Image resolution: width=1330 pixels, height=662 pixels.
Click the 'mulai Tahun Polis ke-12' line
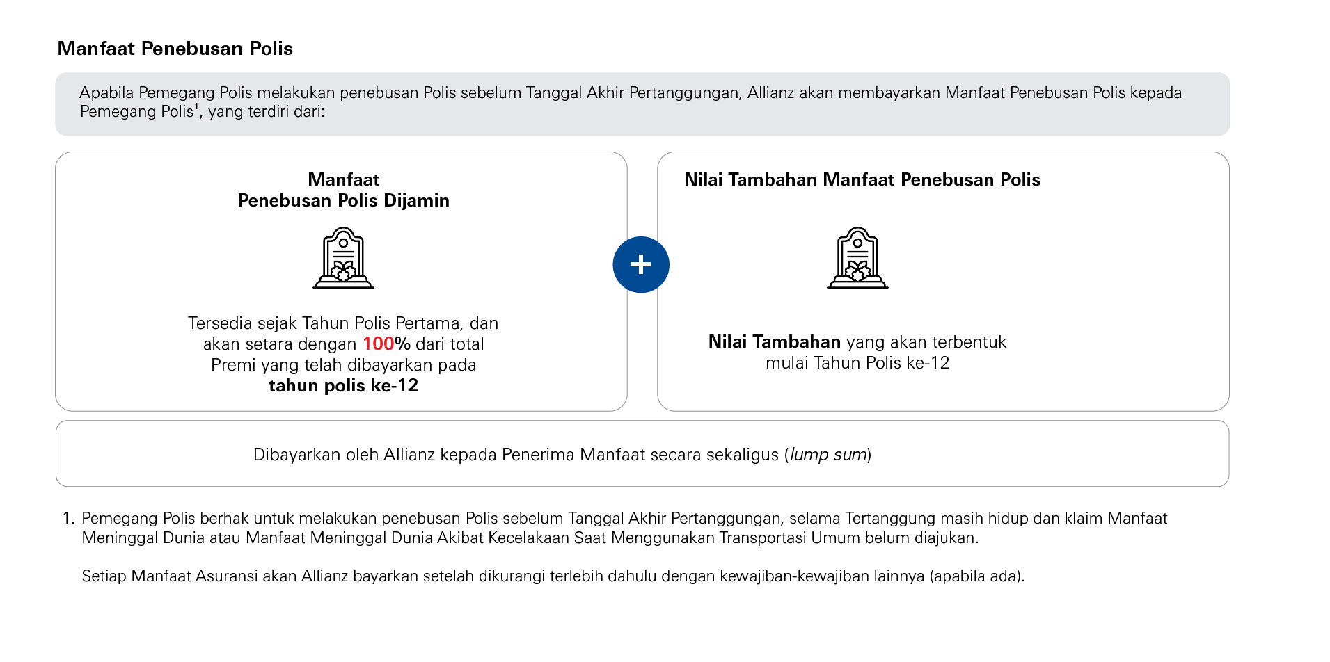coord(857,363)
